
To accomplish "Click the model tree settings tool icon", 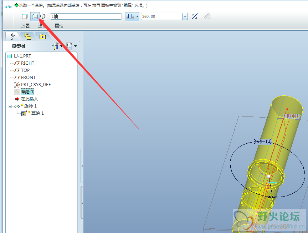I will click(x=55, y=46).
